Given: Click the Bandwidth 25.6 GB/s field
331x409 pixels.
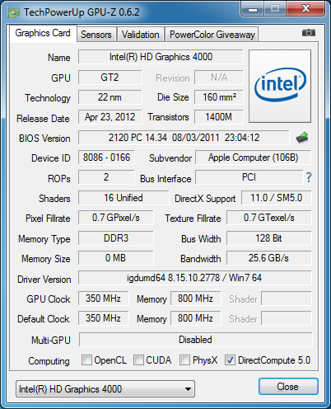Looking at the screenshot, I should coord(269,258).
